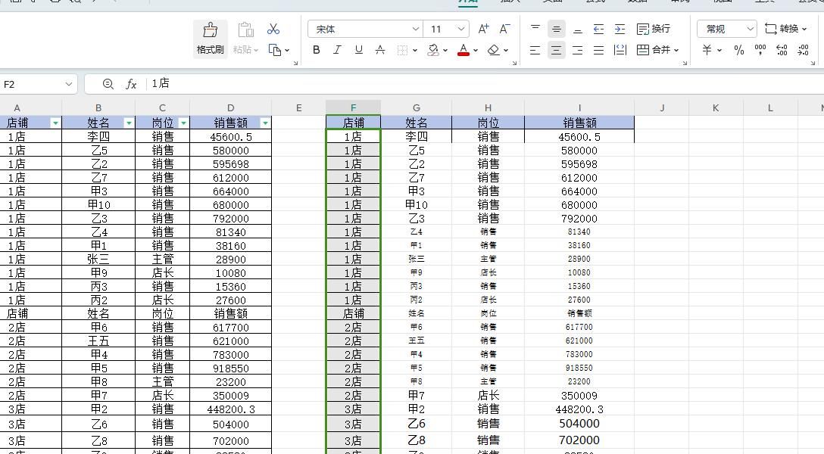824x454 pixels.
Task: Click the 格式刷 format painter icon
Action: click(x=210, y=30)
